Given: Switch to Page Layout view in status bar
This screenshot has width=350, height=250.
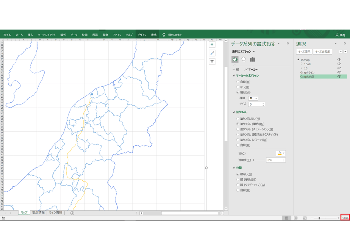Looking at the screenshot, I should [296, 218].
